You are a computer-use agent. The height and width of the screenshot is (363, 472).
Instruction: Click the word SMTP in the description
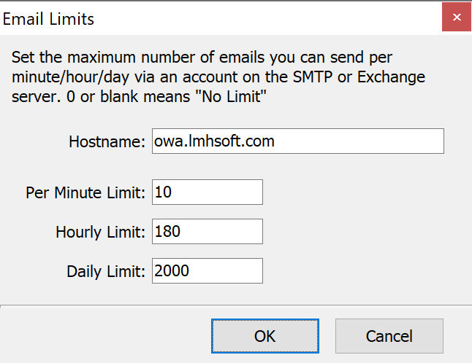[313, 77]
